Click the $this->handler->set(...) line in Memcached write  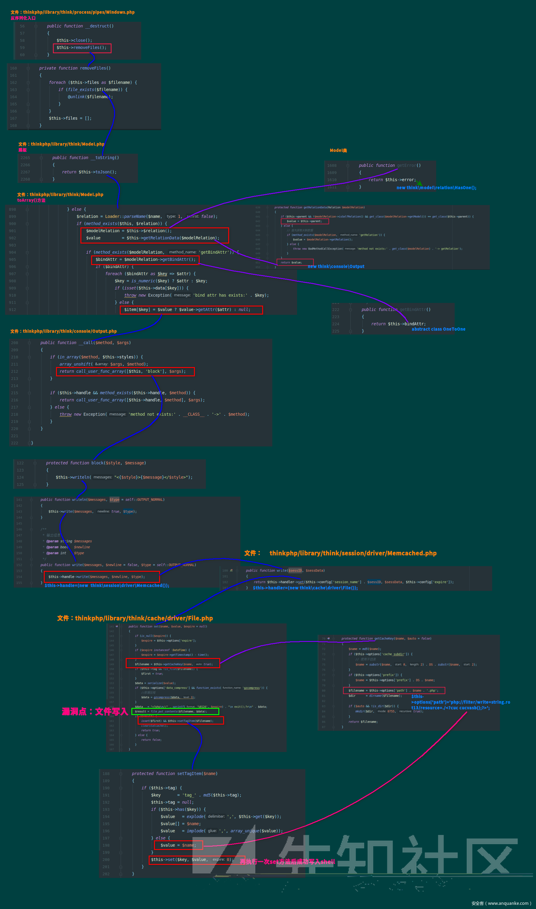coord(354,582)
